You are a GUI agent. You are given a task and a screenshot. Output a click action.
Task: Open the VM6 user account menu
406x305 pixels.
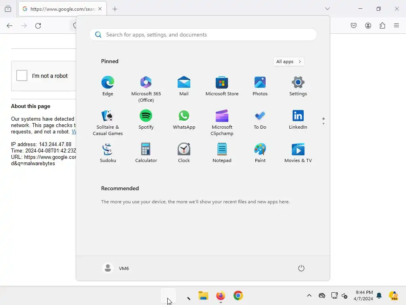click(116, 268)
